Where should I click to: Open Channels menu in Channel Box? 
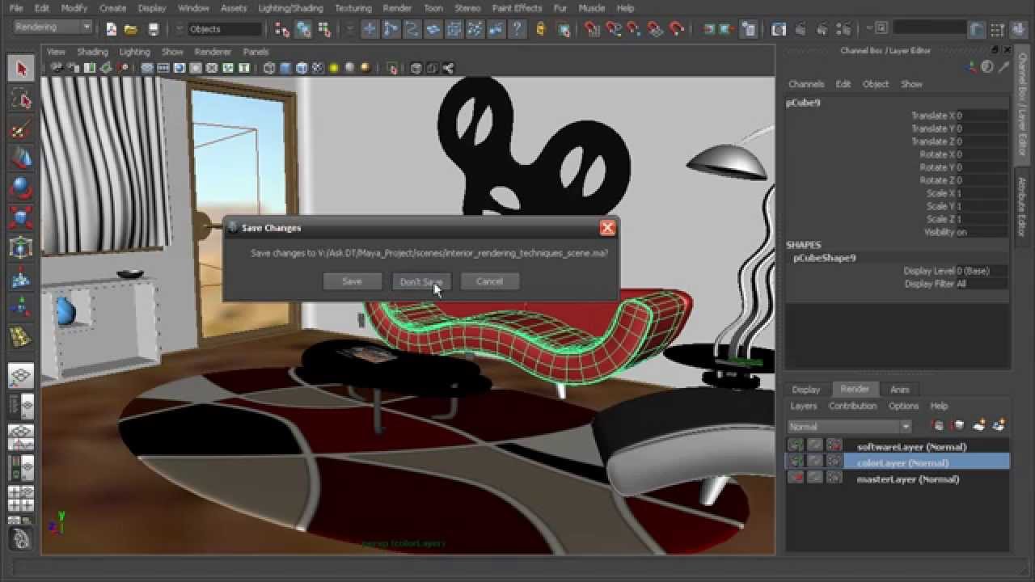pos(806,84)
